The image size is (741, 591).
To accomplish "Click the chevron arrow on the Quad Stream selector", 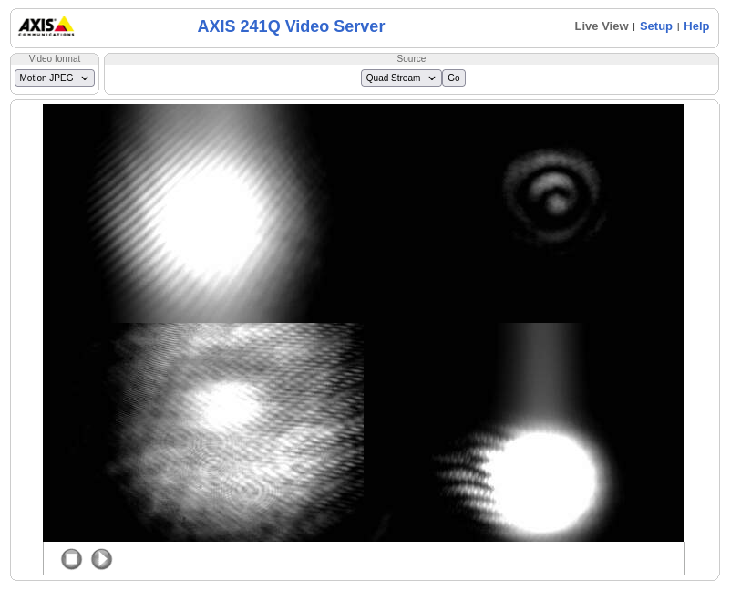I will click(432, 78).
